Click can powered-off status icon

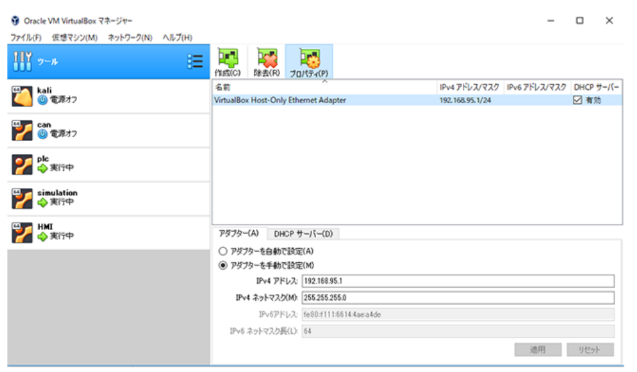(43, 134)
